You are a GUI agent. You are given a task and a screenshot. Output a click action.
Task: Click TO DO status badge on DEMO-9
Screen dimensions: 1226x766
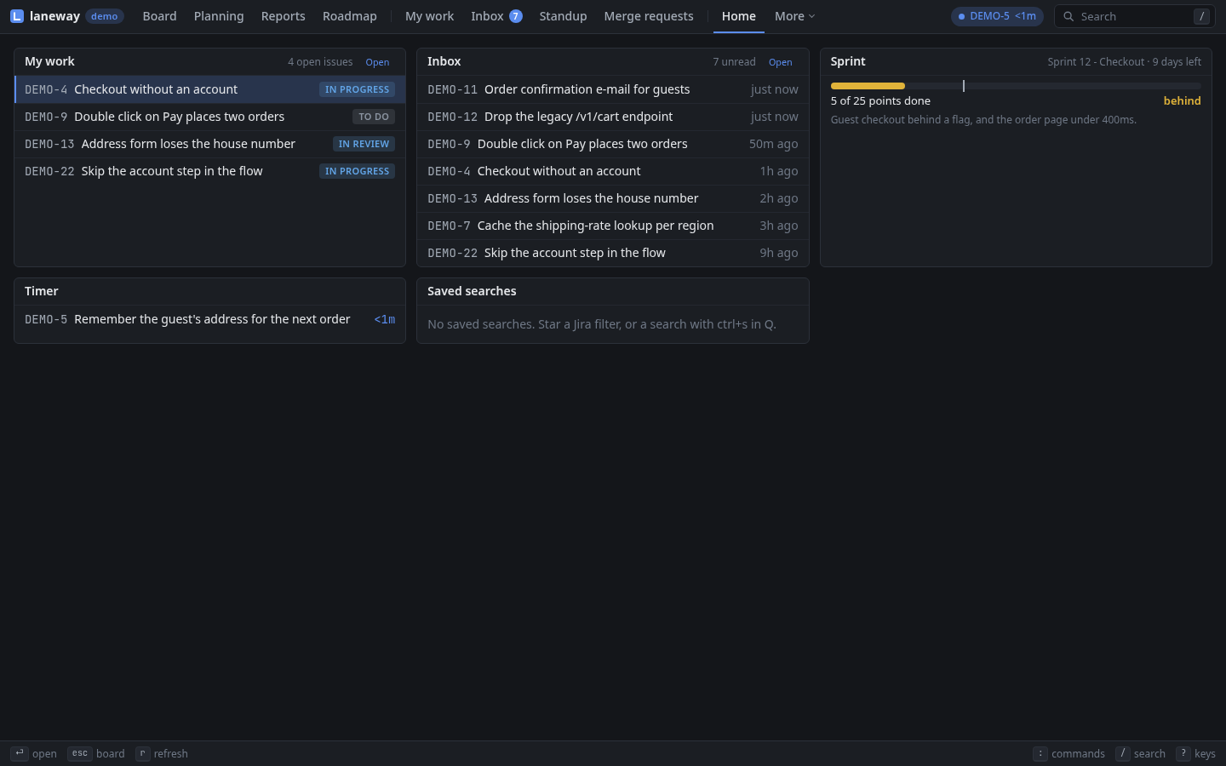coord(374,117)
